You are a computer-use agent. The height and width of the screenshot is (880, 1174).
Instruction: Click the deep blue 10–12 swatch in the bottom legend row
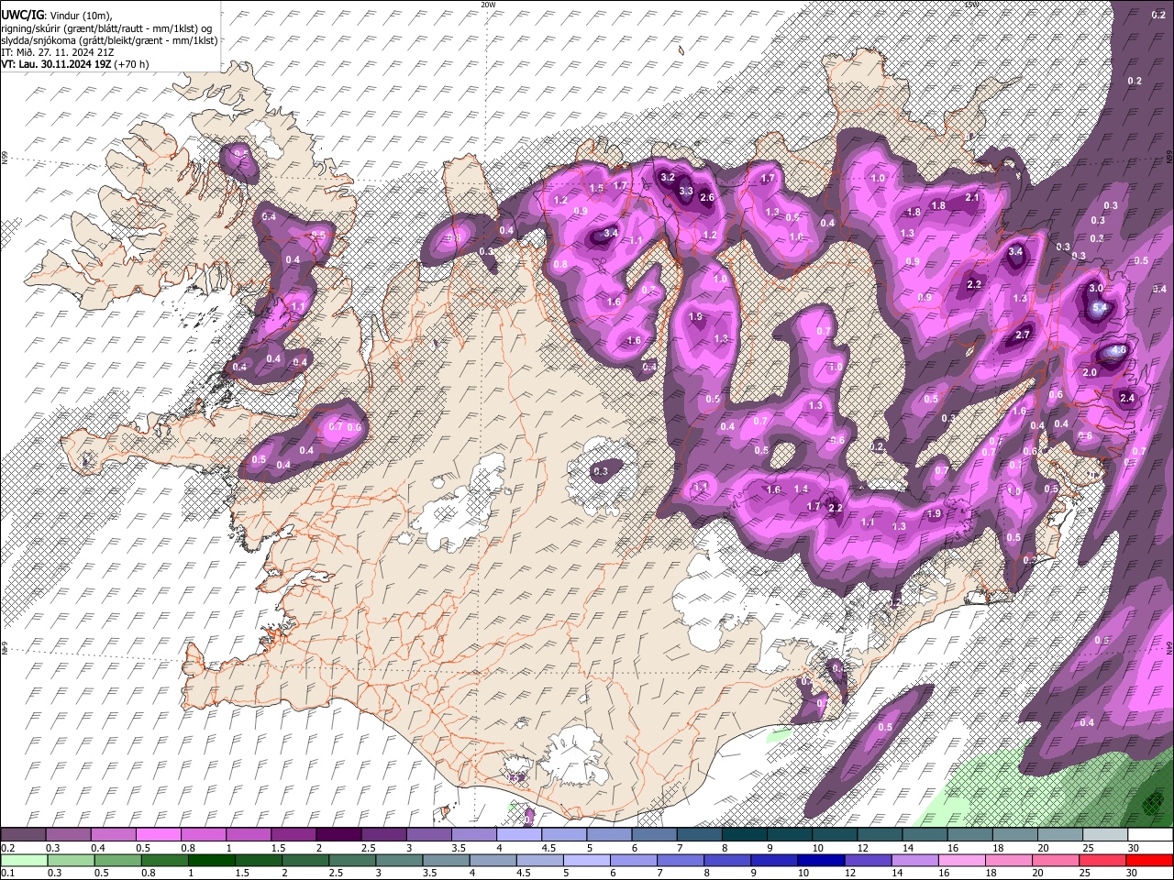(x=819, y=861)
